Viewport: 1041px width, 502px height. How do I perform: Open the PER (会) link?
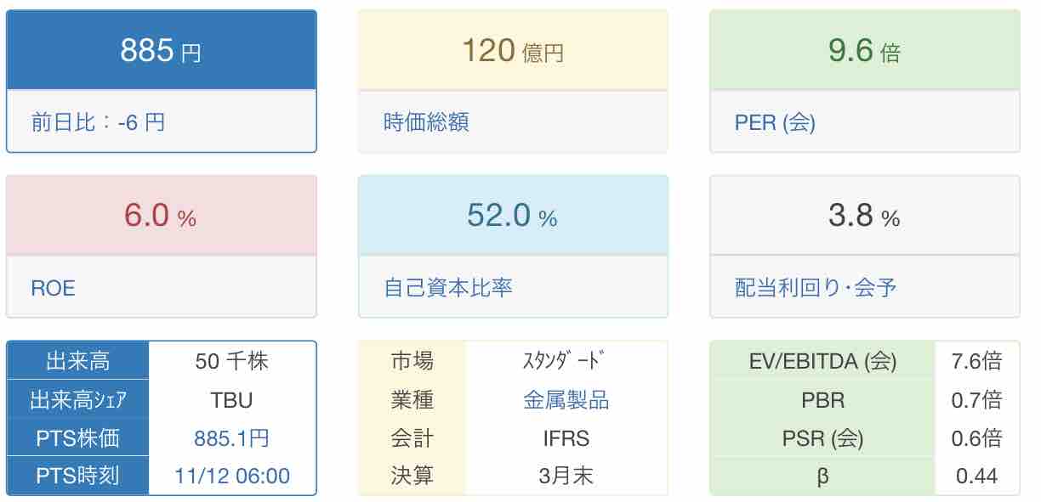775,122
